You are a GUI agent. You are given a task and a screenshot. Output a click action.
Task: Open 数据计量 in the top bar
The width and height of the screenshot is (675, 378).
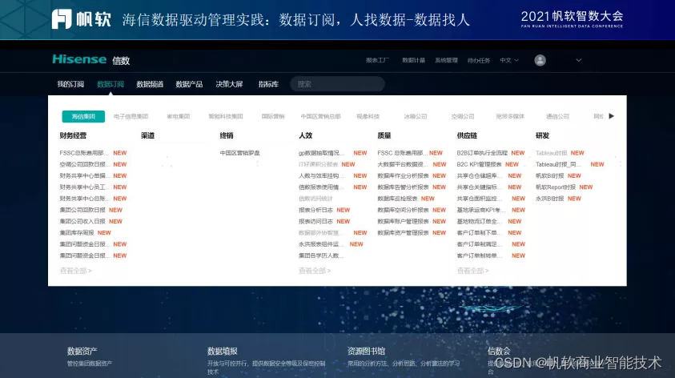pos(414,60)
